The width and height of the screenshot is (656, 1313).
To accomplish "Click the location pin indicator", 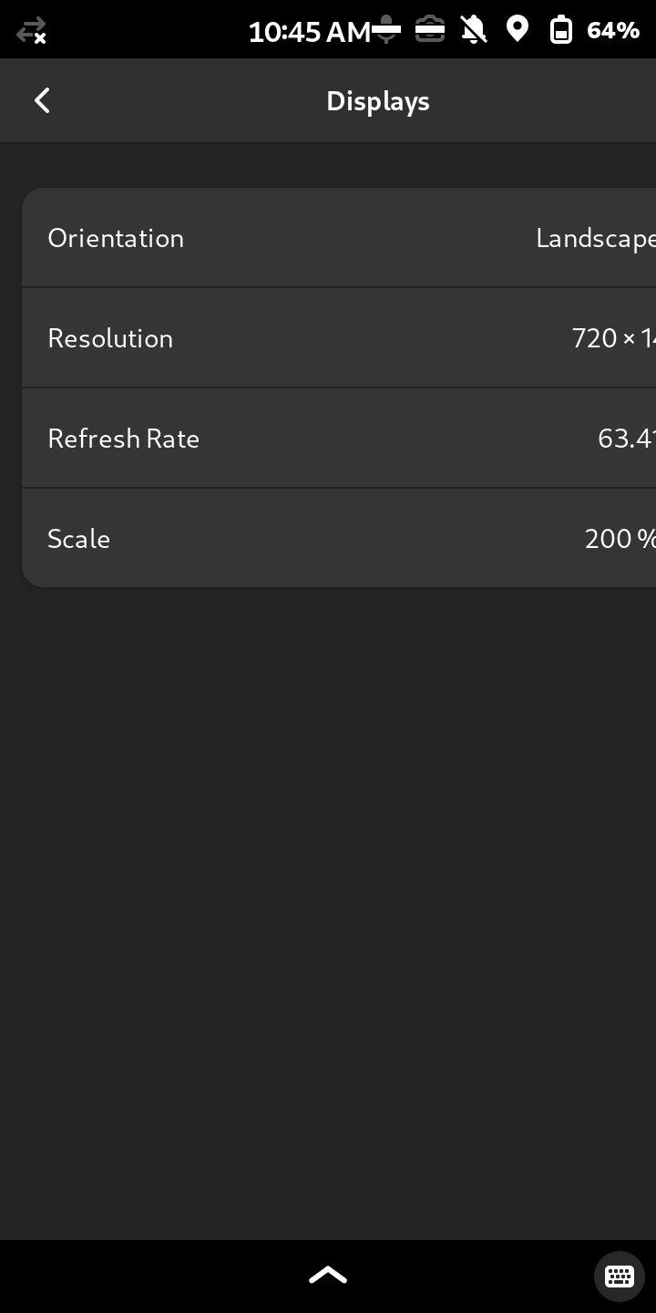I will coord(518,29).
